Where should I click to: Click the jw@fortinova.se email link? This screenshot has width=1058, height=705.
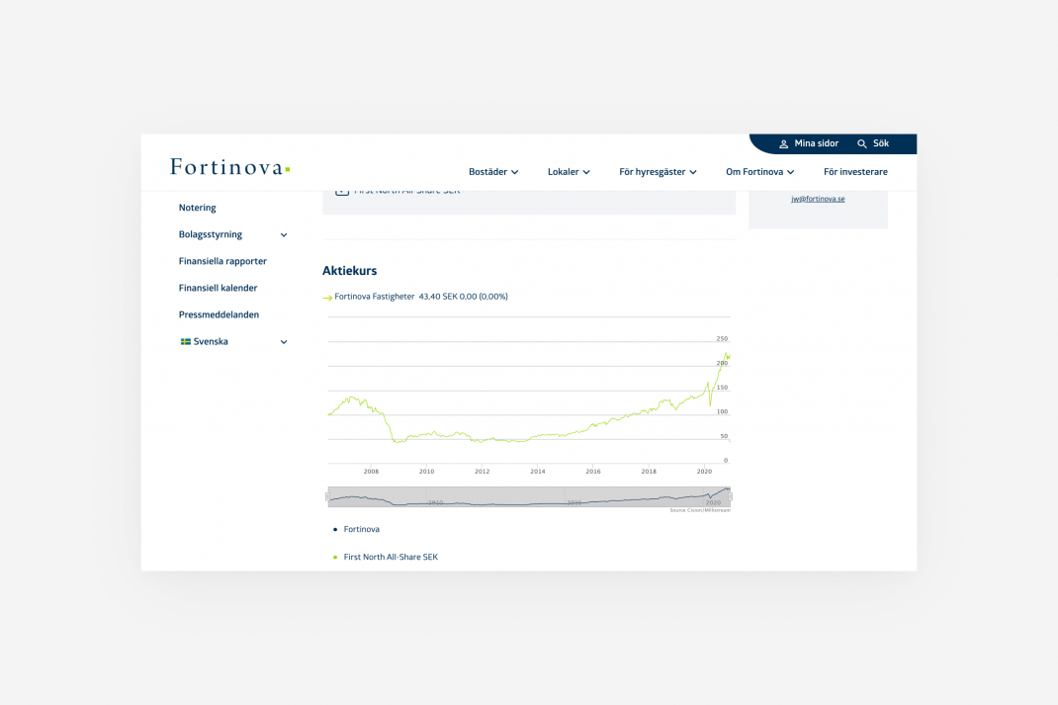tap(818, 199)
